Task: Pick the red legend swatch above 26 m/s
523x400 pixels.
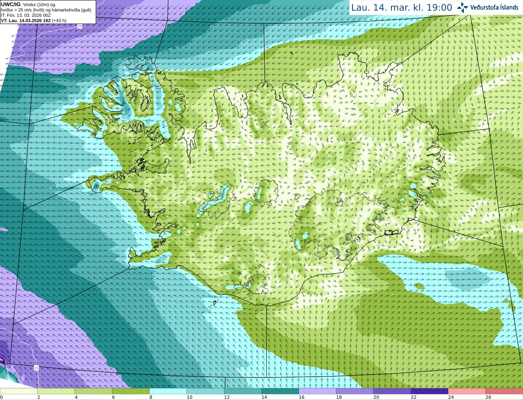Action: click(505, 391)
